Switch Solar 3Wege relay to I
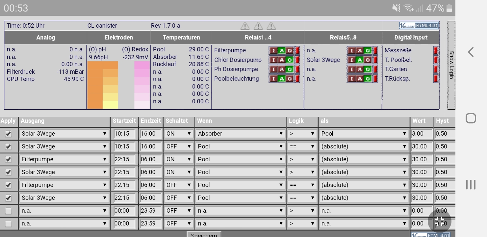This screenshot has width=487, height=237. click(351, 60)
